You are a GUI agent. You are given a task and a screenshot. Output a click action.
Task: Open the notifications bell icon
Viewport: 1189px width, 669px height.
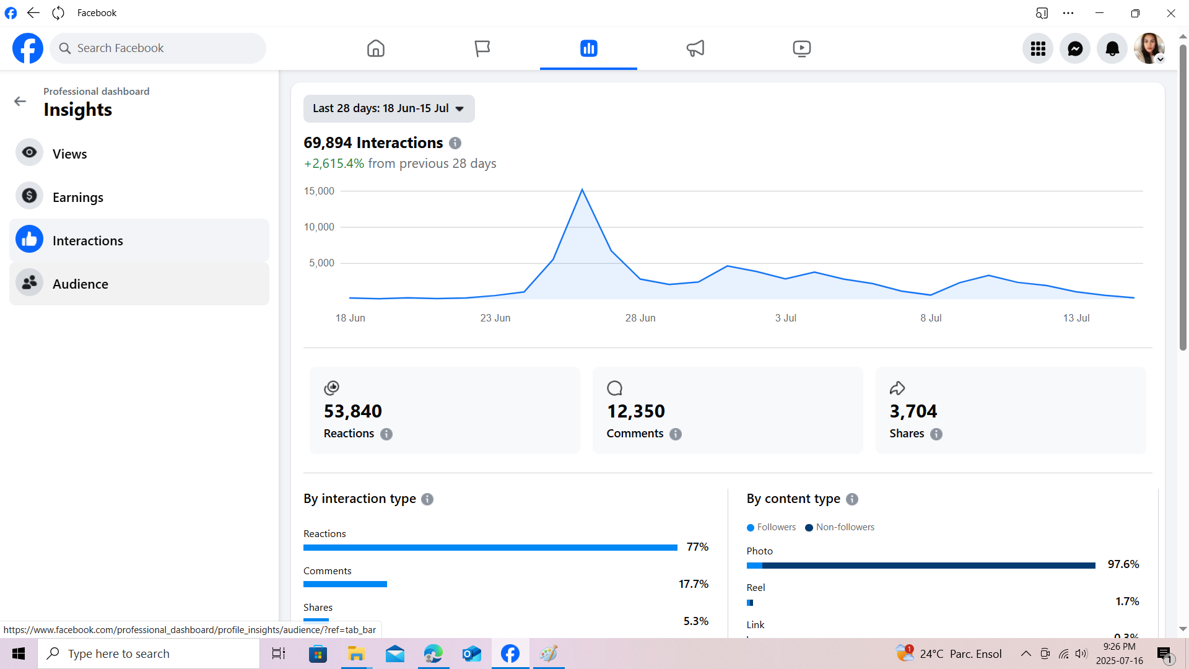click(1112, 48)
